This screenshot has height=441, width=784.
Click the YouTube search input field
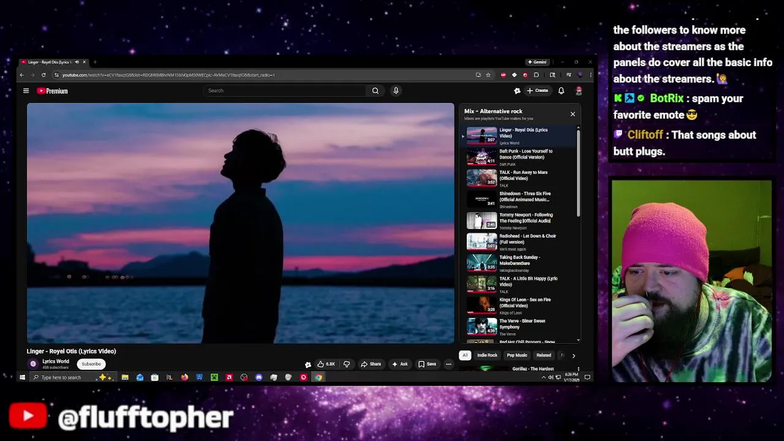(x=285, y=91)
